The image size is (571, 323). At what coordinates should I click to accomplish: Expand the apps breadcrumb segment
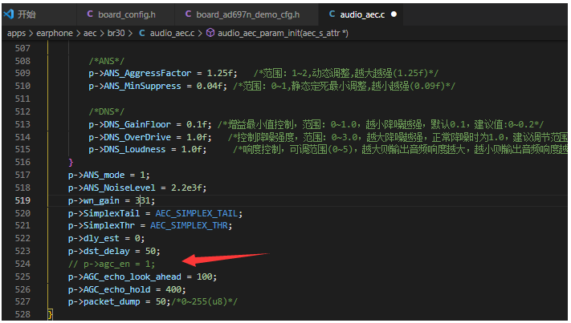(x=16, y=34)
